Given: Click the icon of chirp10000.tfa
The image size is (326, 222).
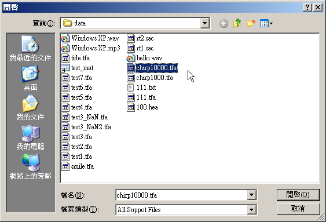Looking at the screenshot, I should pyautogui.click(x=131, y=68).
